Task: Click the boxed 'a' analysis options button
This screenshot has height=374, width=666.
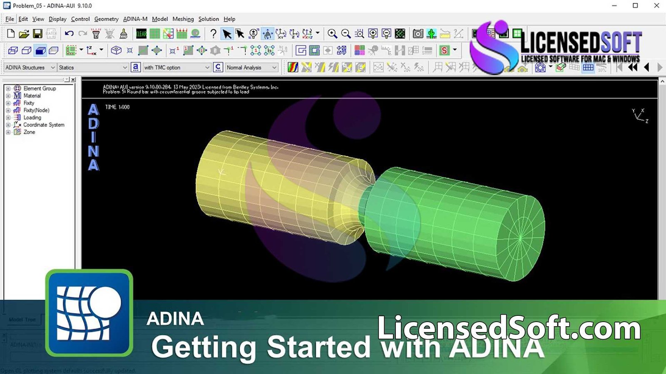Action: 135,67
